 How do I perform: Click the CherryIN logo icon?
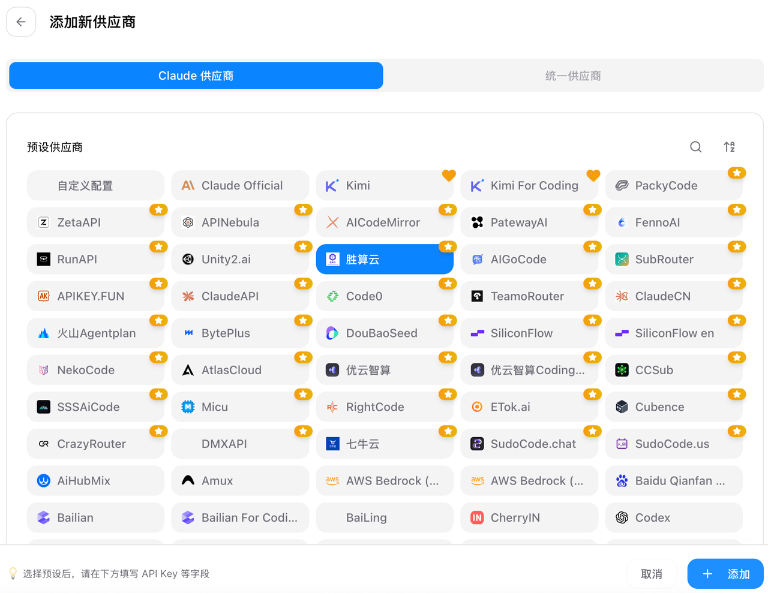[x=477, y=517]
